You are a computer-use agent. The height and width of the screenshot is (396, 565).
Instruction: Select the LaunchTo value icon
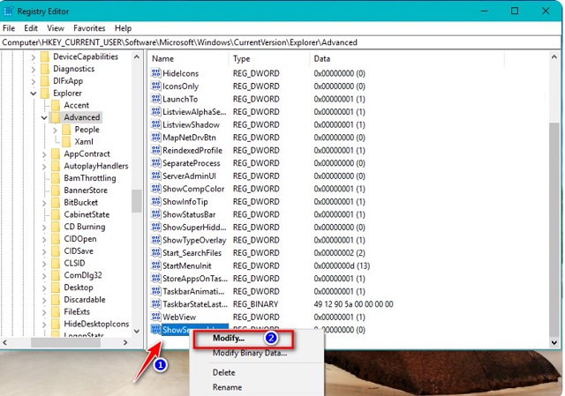click(155, 99)
